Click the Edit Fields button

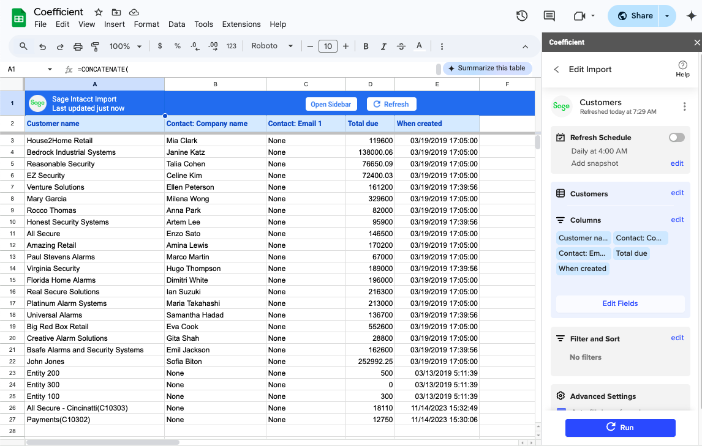[620, 303]
